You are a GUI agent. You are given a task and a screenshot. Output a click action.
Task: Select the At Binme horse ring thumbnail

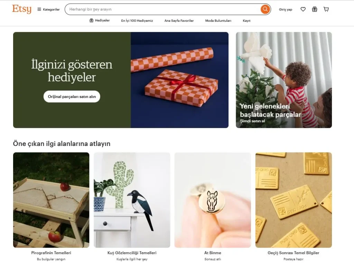(x=213, y=200)
